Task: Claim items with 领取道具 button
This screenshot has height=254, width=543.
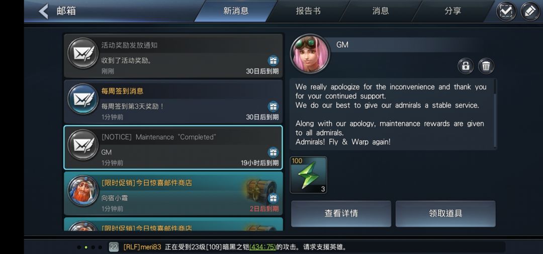Action: pos(445,213)
